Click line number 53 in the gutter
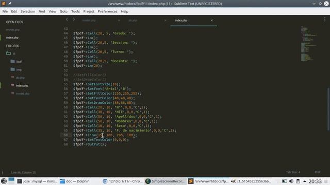This screenshot has width=330, height=185. coord(65,75)
